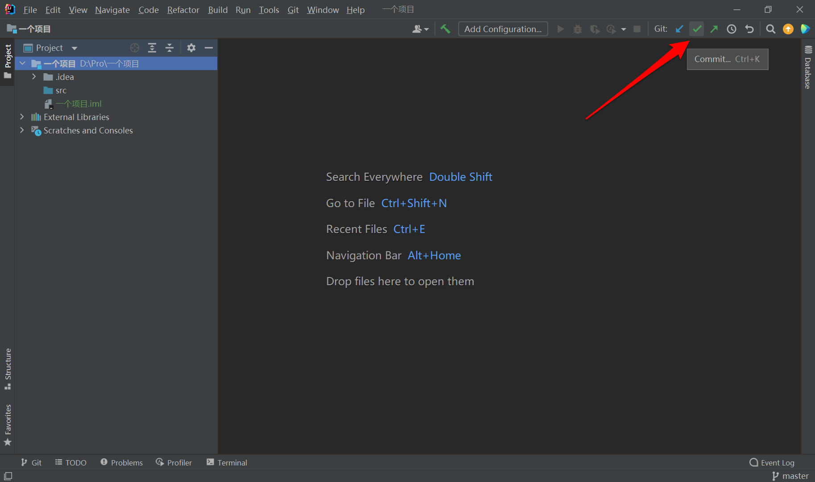The width and height of the screenshot is (815, 482).
Task: Toggle tool window bars icon at bottom-left
Action: click(8, 476)
